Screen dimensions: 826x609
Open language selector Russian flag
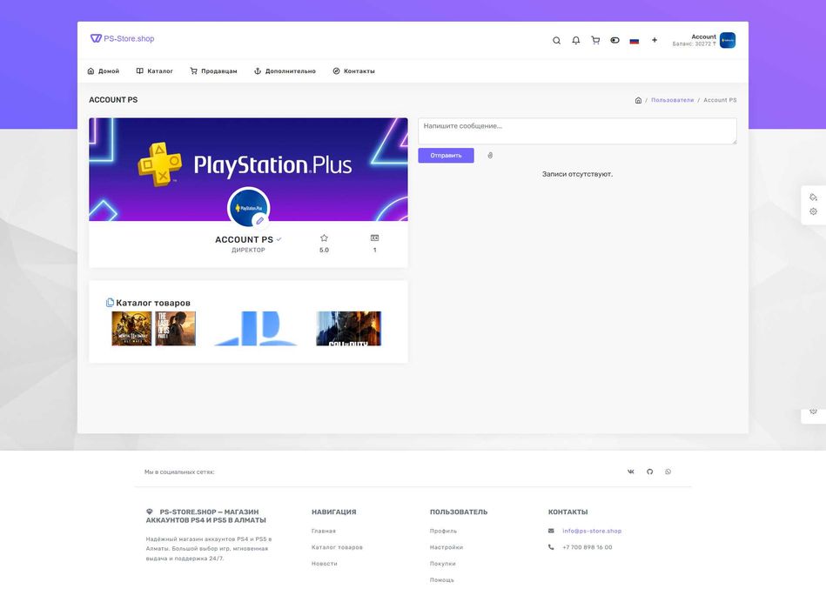click(x=635, y=41)
